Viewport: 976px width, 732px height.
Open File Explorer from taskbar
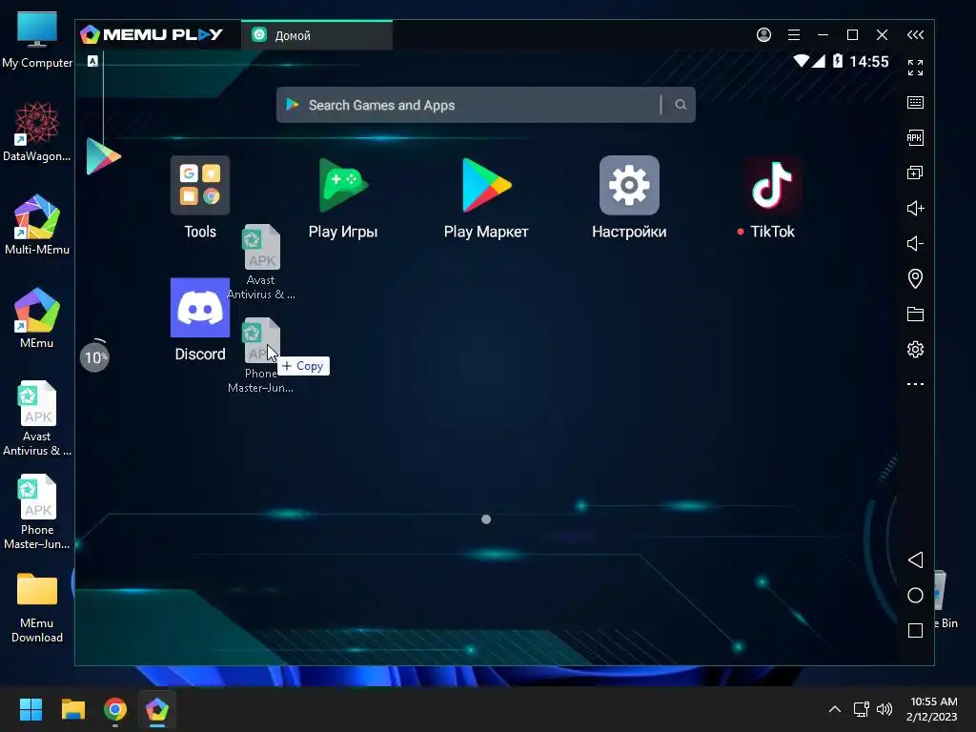72,709
